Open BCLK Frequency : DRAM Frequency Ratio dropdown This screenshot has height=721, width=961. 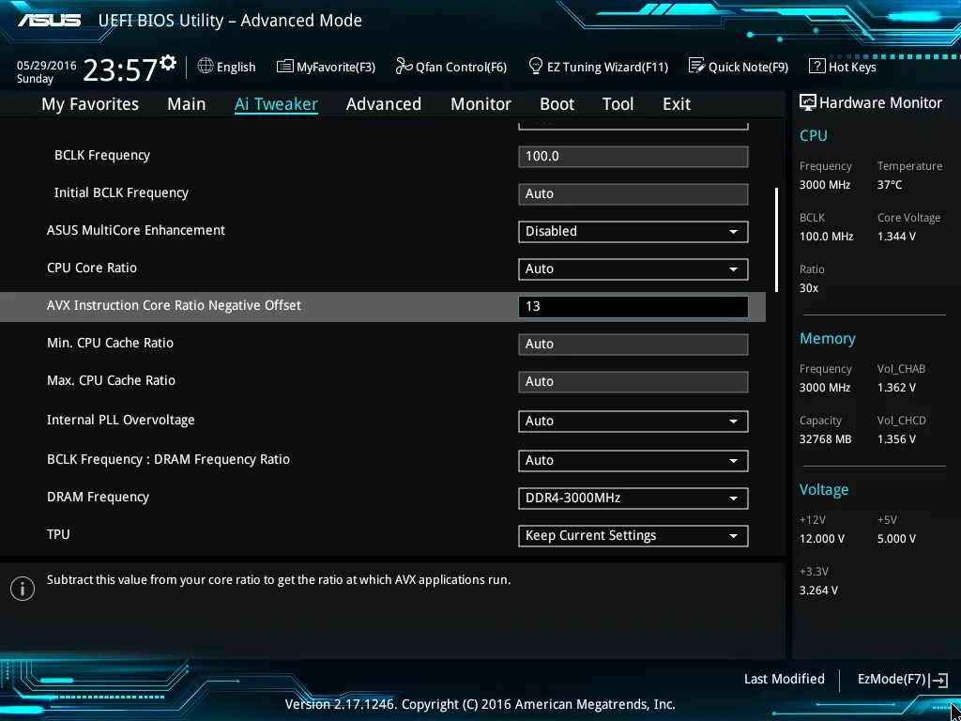pos(633,460)
